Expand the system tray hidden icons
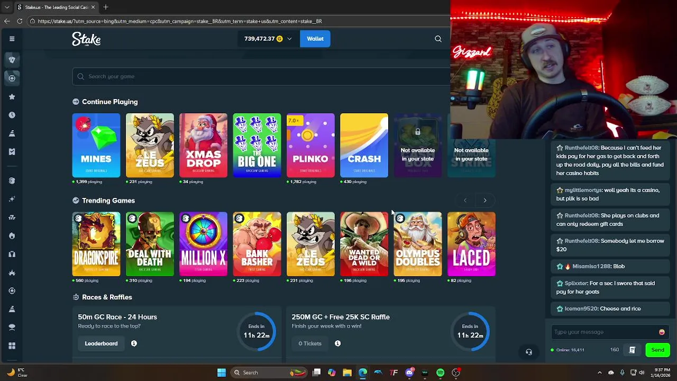This screenshot has width=677, height=381. [599, 373]
